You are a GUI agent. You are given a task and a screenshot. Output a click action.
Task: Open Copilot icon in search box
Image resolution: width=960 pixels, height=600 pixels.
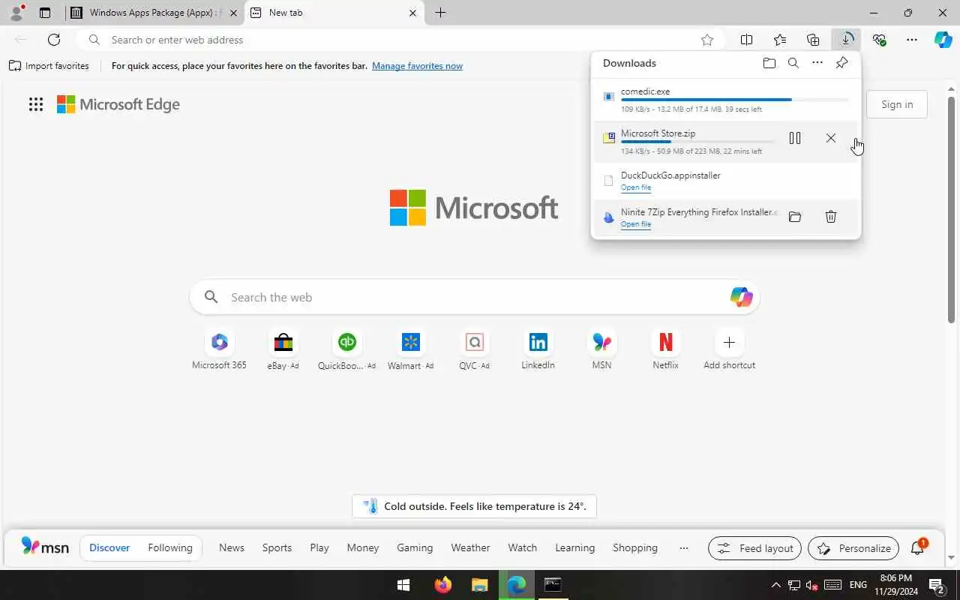coord(741,297)
